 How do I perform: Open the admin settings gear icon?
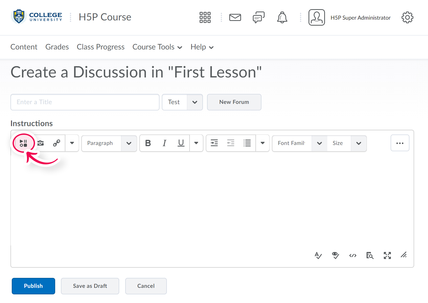pos(407,18)
